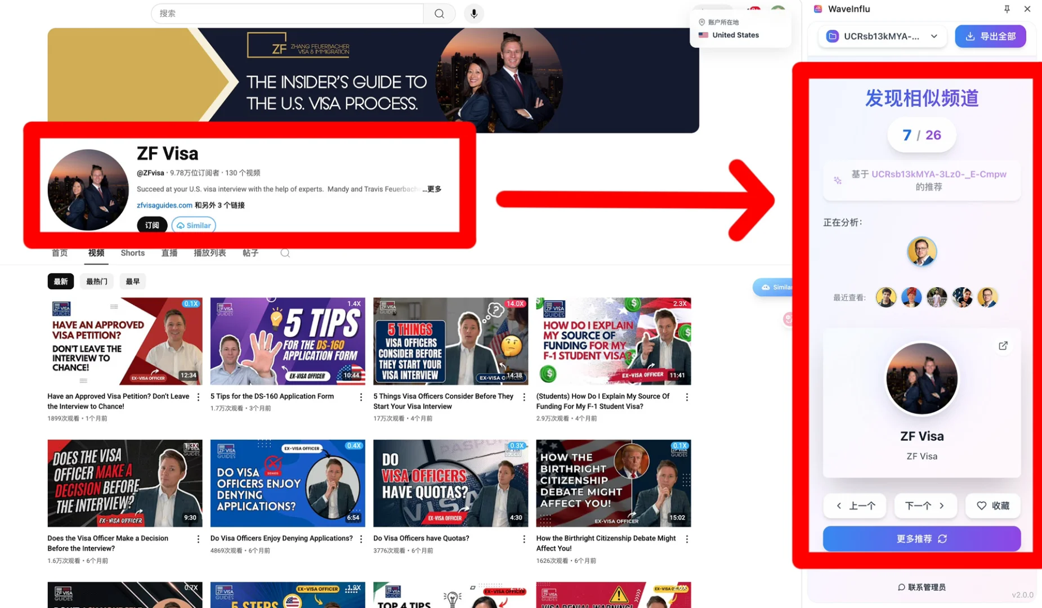Select the 最热门 sort chip
The width and height of the screenshot is (1042, 608).
pyautogui.click(x=97, y=281)
